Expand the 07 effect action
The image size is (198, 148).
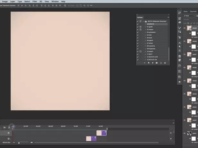click(x=145, y=43)
